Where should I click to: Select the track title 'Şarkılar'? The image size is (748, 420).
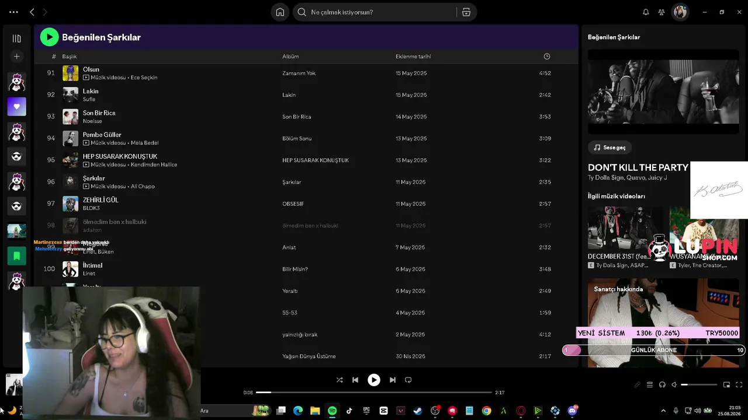[x=94, y=178]
